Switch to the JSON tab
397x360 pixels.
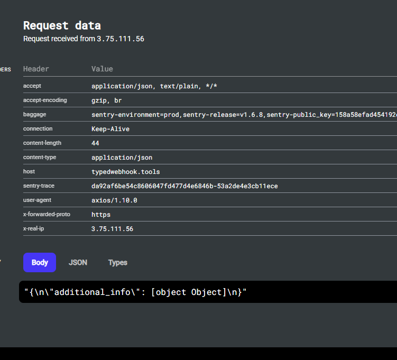pos(78,262)
